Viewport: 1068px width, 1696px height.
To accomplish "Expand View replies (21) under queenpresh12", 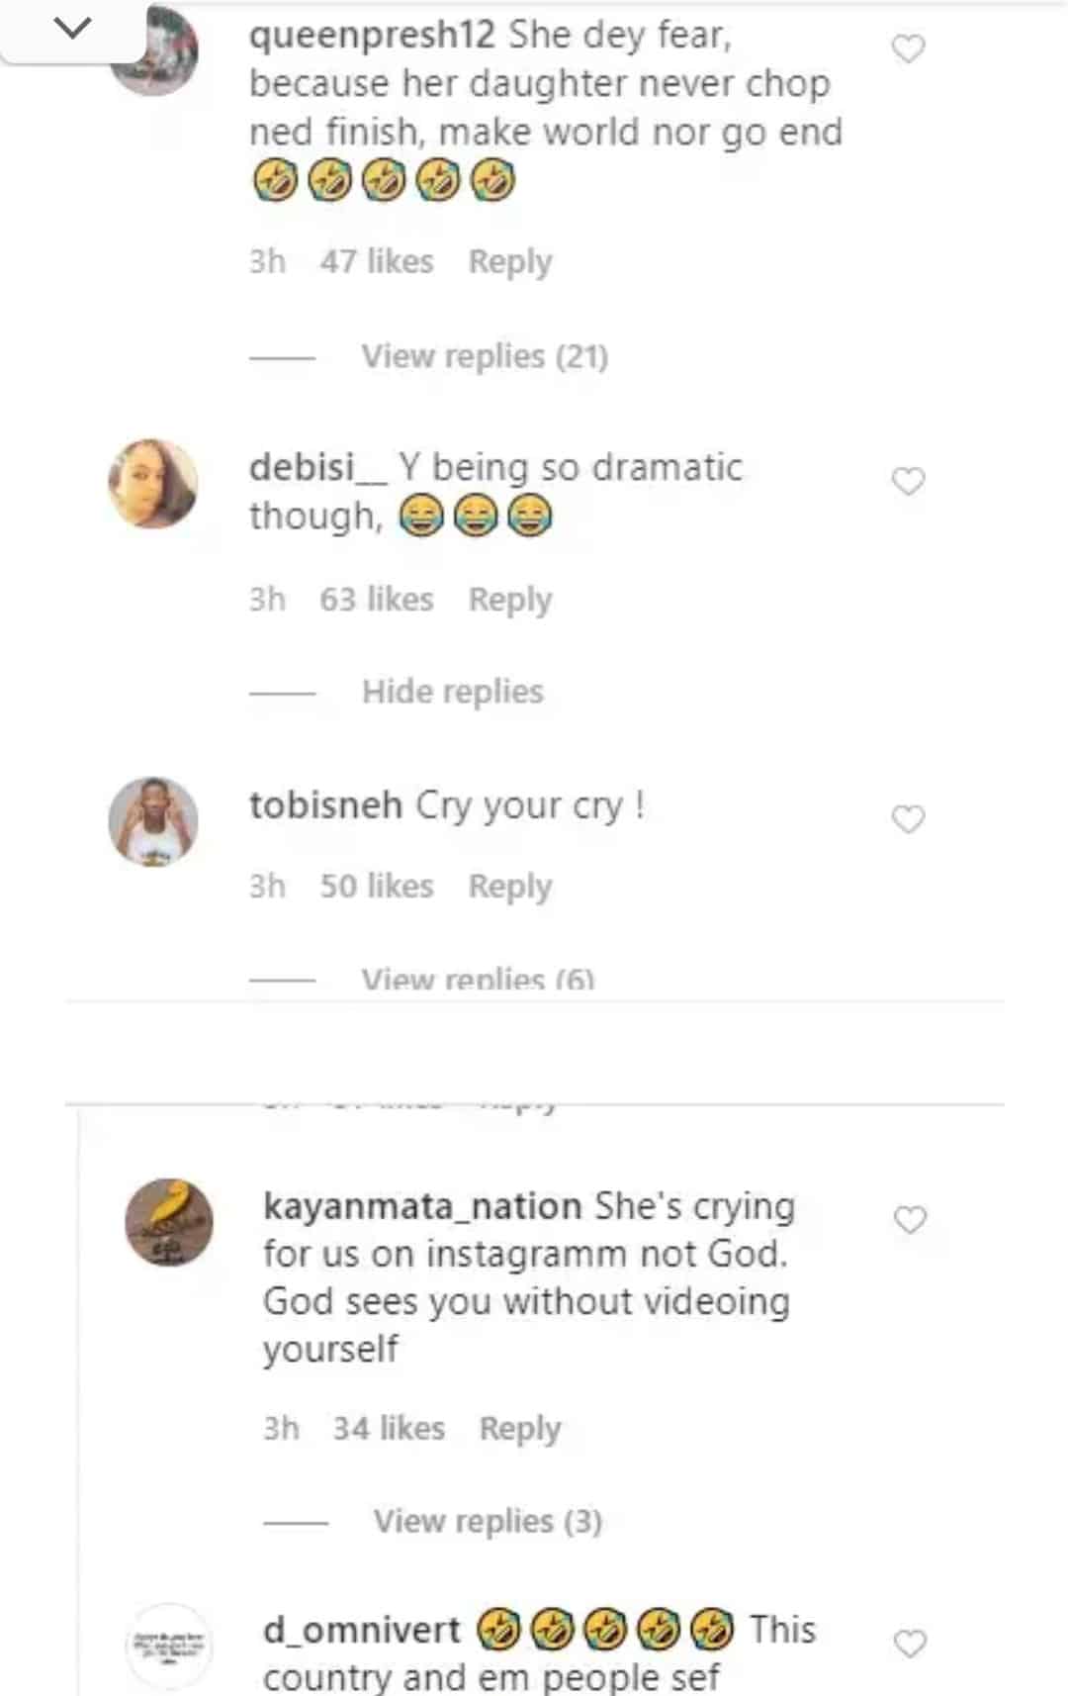I will pos(485,356).
